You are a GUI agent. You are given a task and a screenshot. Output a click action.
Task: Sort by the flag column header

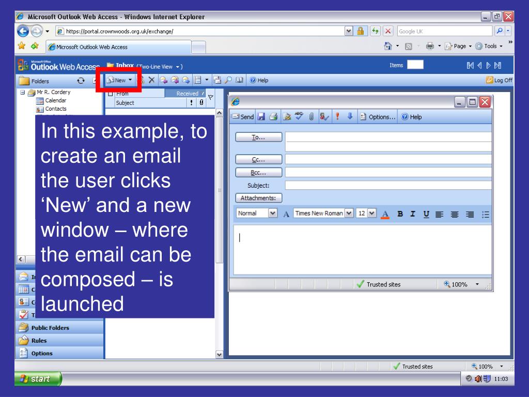coord(211,97)
